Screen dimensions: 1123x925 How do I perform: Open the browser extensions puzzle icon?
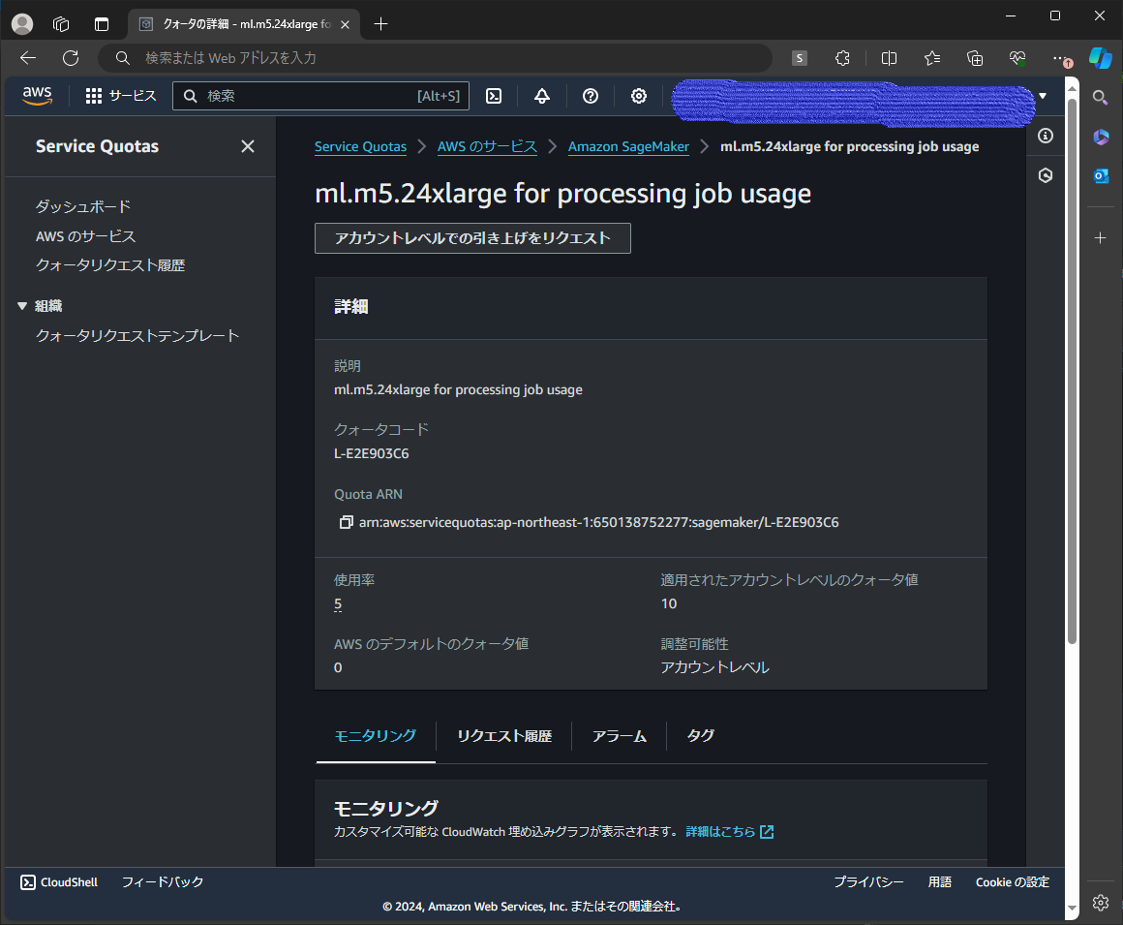(x=843, y=58)
